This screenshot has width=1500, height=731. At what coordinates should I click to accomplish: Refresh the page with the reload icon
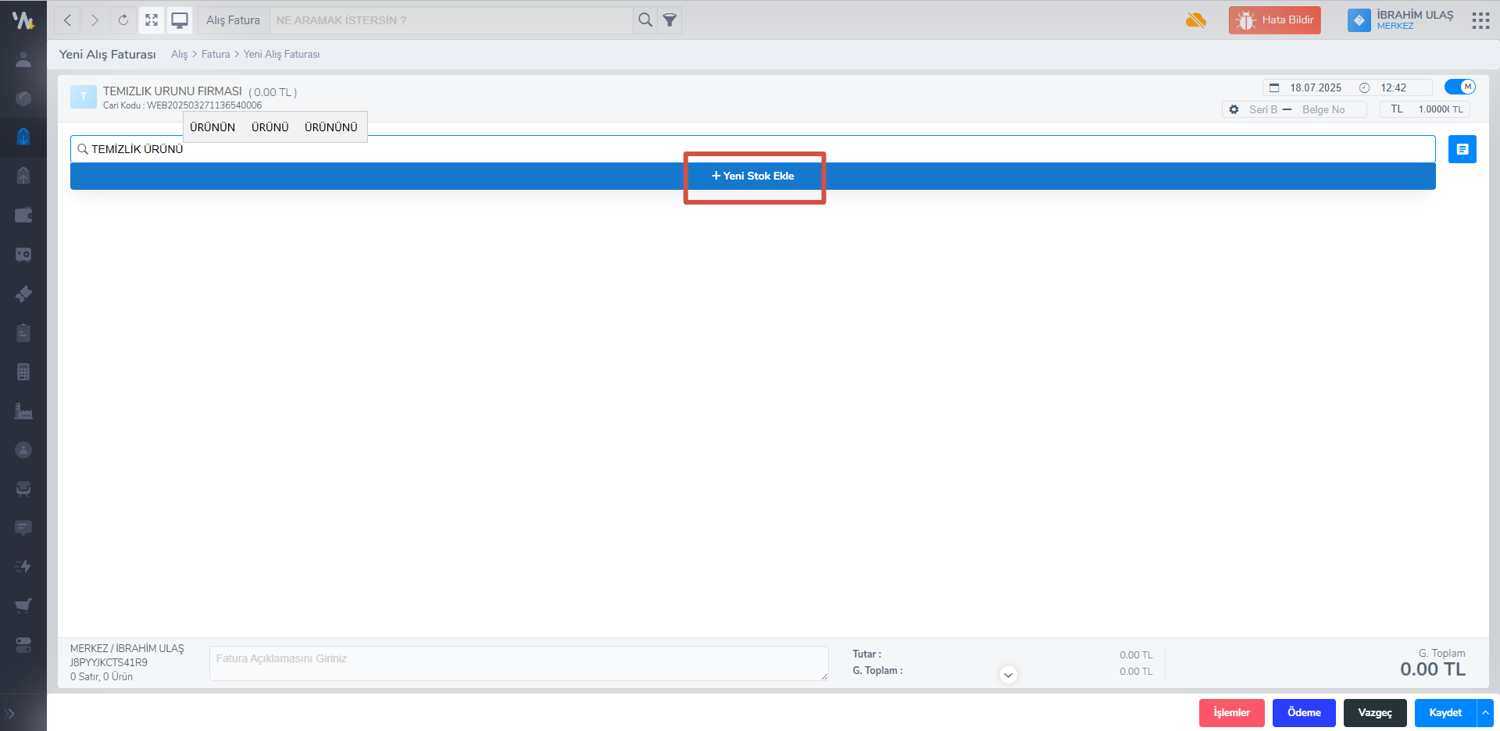tap(123, 20)
